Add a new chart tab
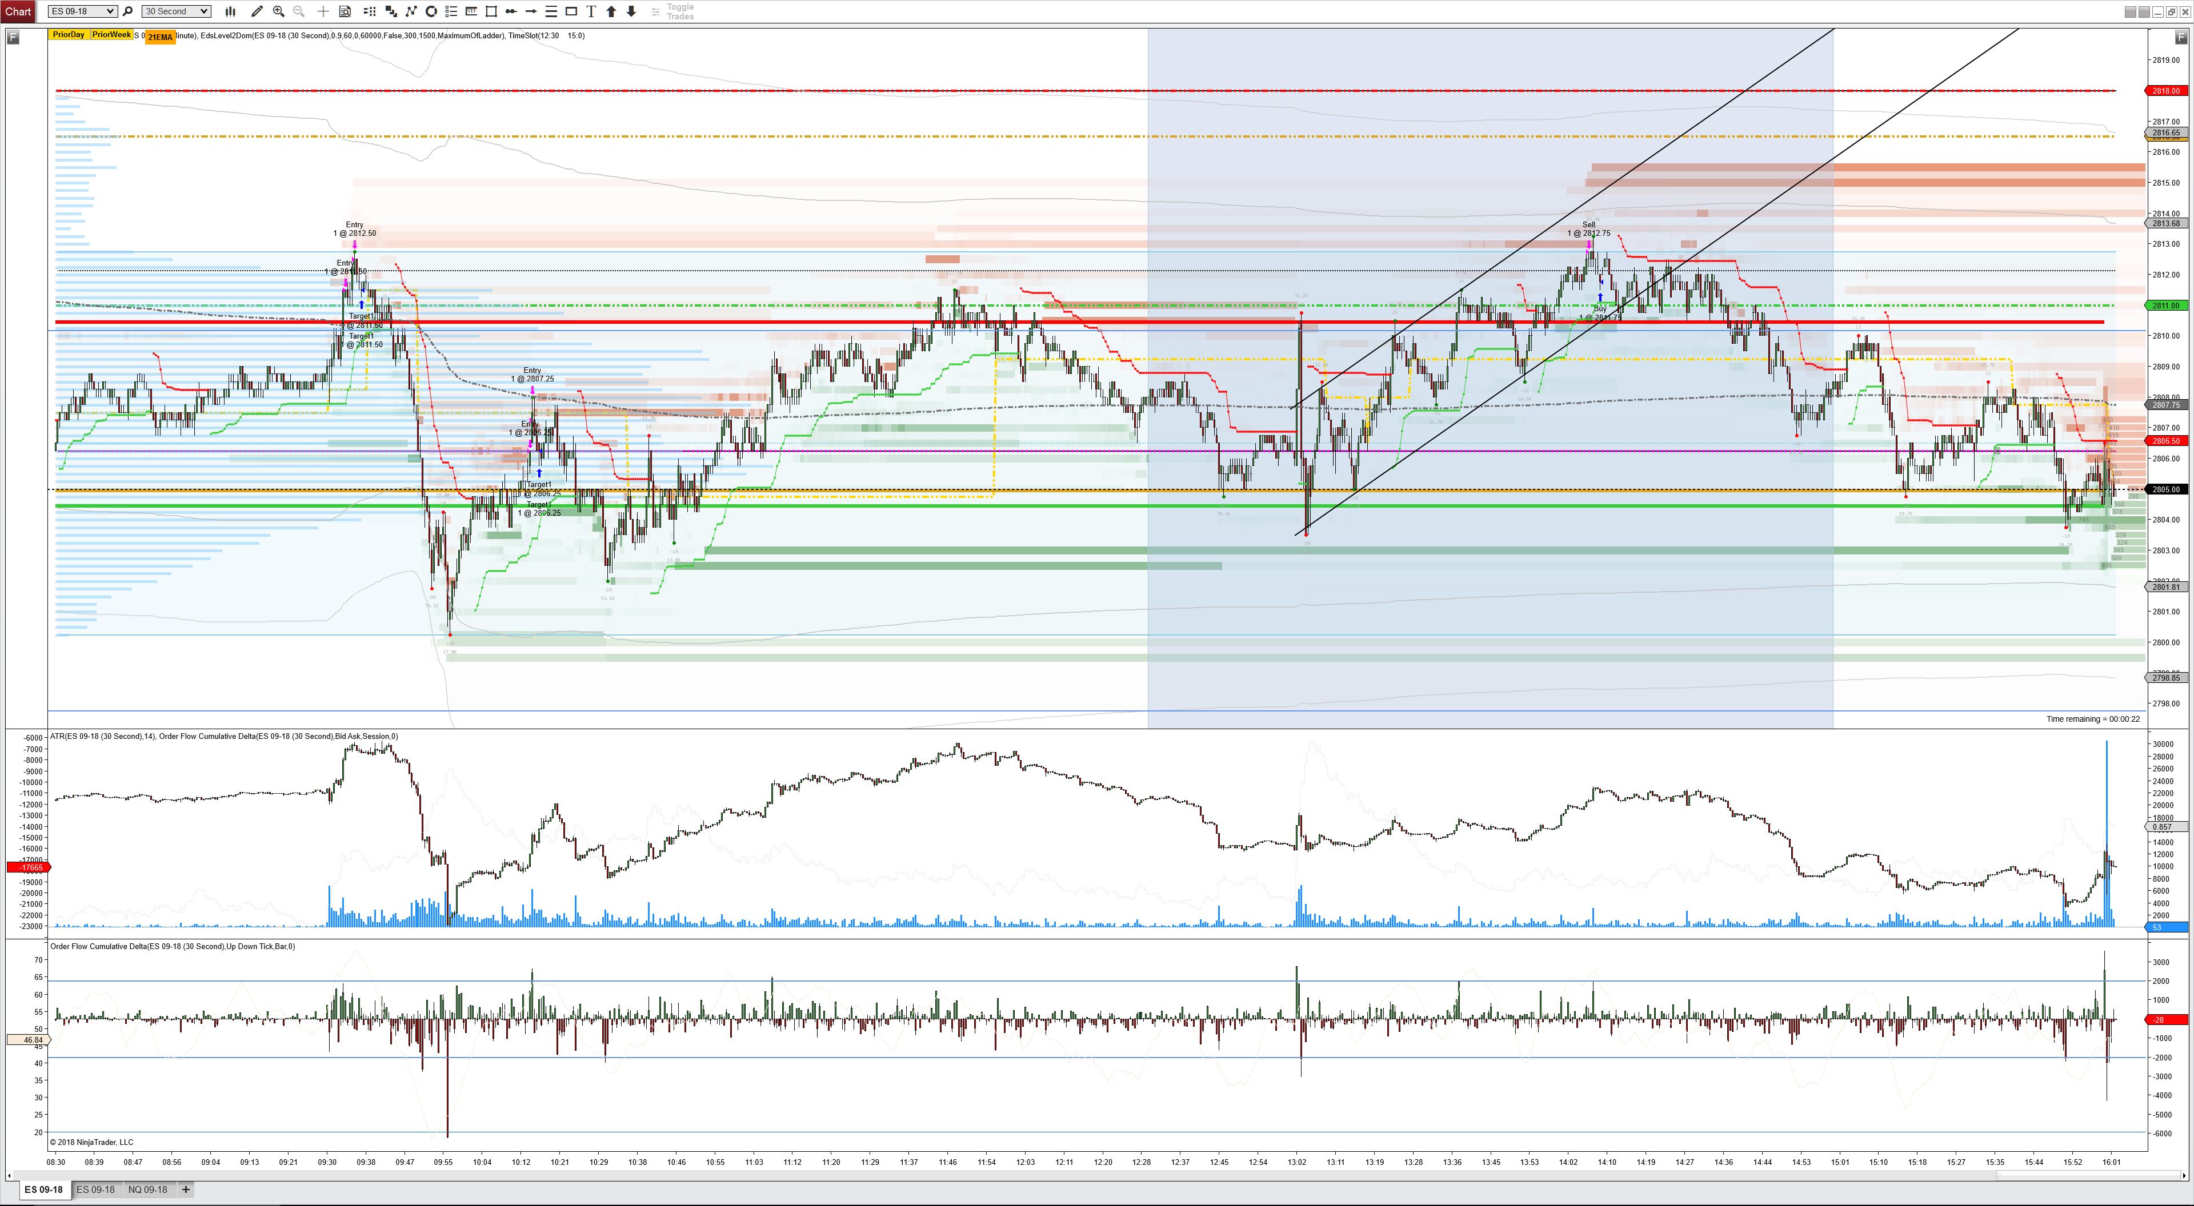 pos(186,1190)
